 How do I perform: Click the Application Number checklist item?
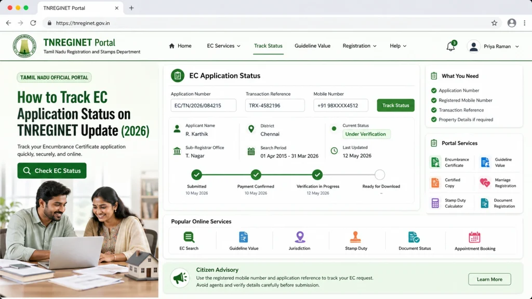[x=455, y=90]
